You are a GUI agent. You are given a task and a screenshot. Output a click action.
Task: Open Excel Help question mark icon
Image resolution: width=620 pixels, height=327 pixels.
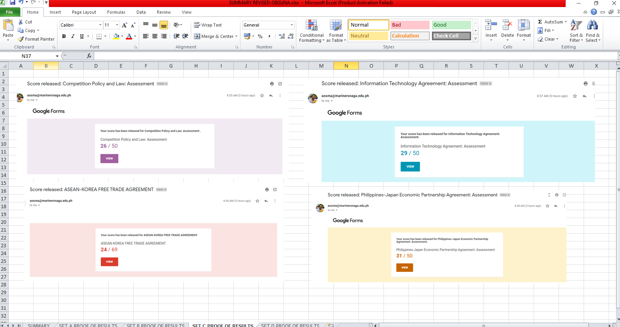coord(594,12)
